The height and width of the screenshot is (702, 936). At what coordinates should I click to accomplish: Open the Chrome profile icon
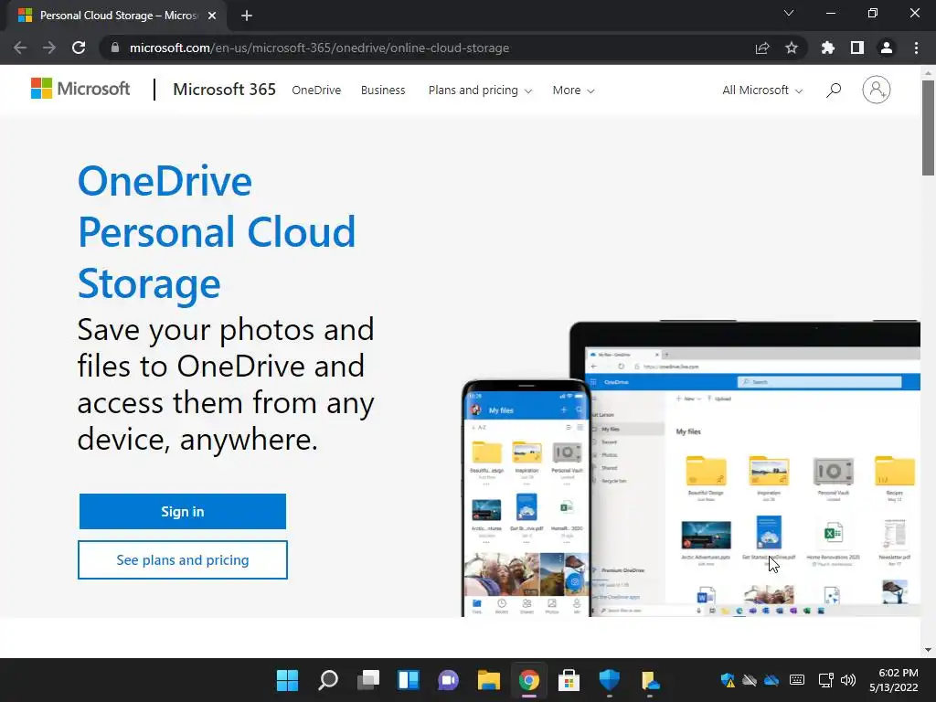(x=887, y=48)
